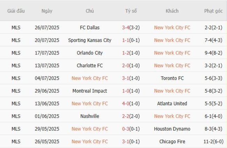This screenshot has height=148, width=227.
Task: Click the FC Dallas team link
Action: point(90,28)
